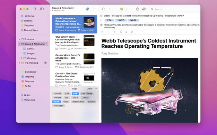
Task: Click the Search field
Action: point(174,9)
